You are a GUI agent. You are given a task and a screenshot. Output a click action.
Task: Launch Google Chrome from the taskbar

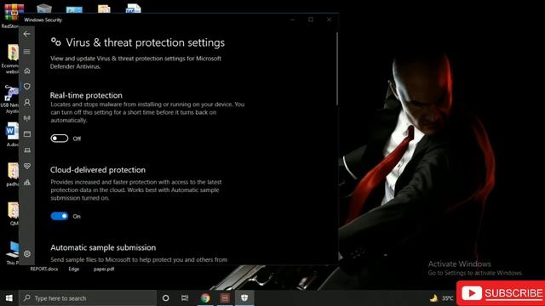[x=205, y=298]
